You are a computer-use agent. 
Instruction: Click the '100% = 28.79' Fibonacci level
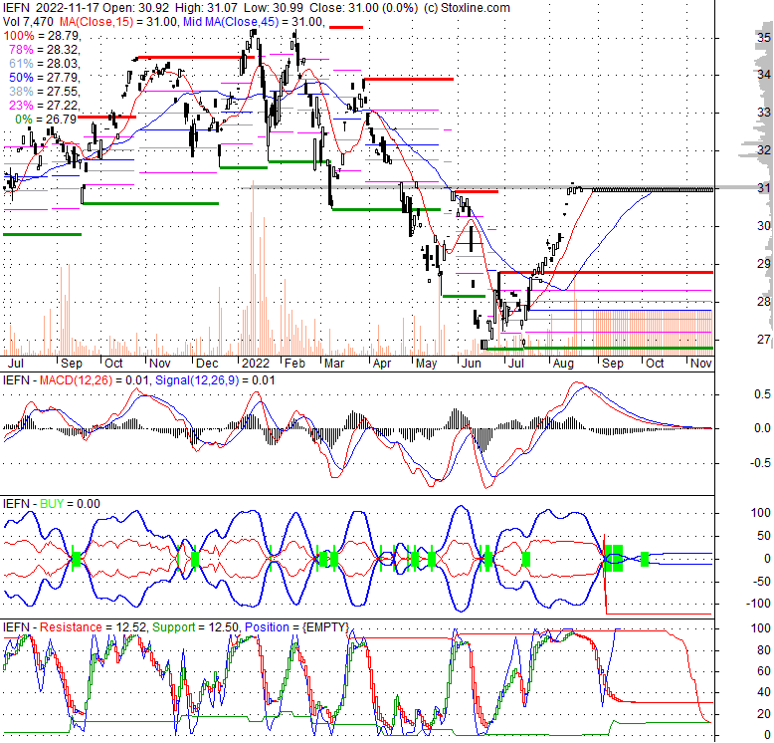(x=42, y=36)
